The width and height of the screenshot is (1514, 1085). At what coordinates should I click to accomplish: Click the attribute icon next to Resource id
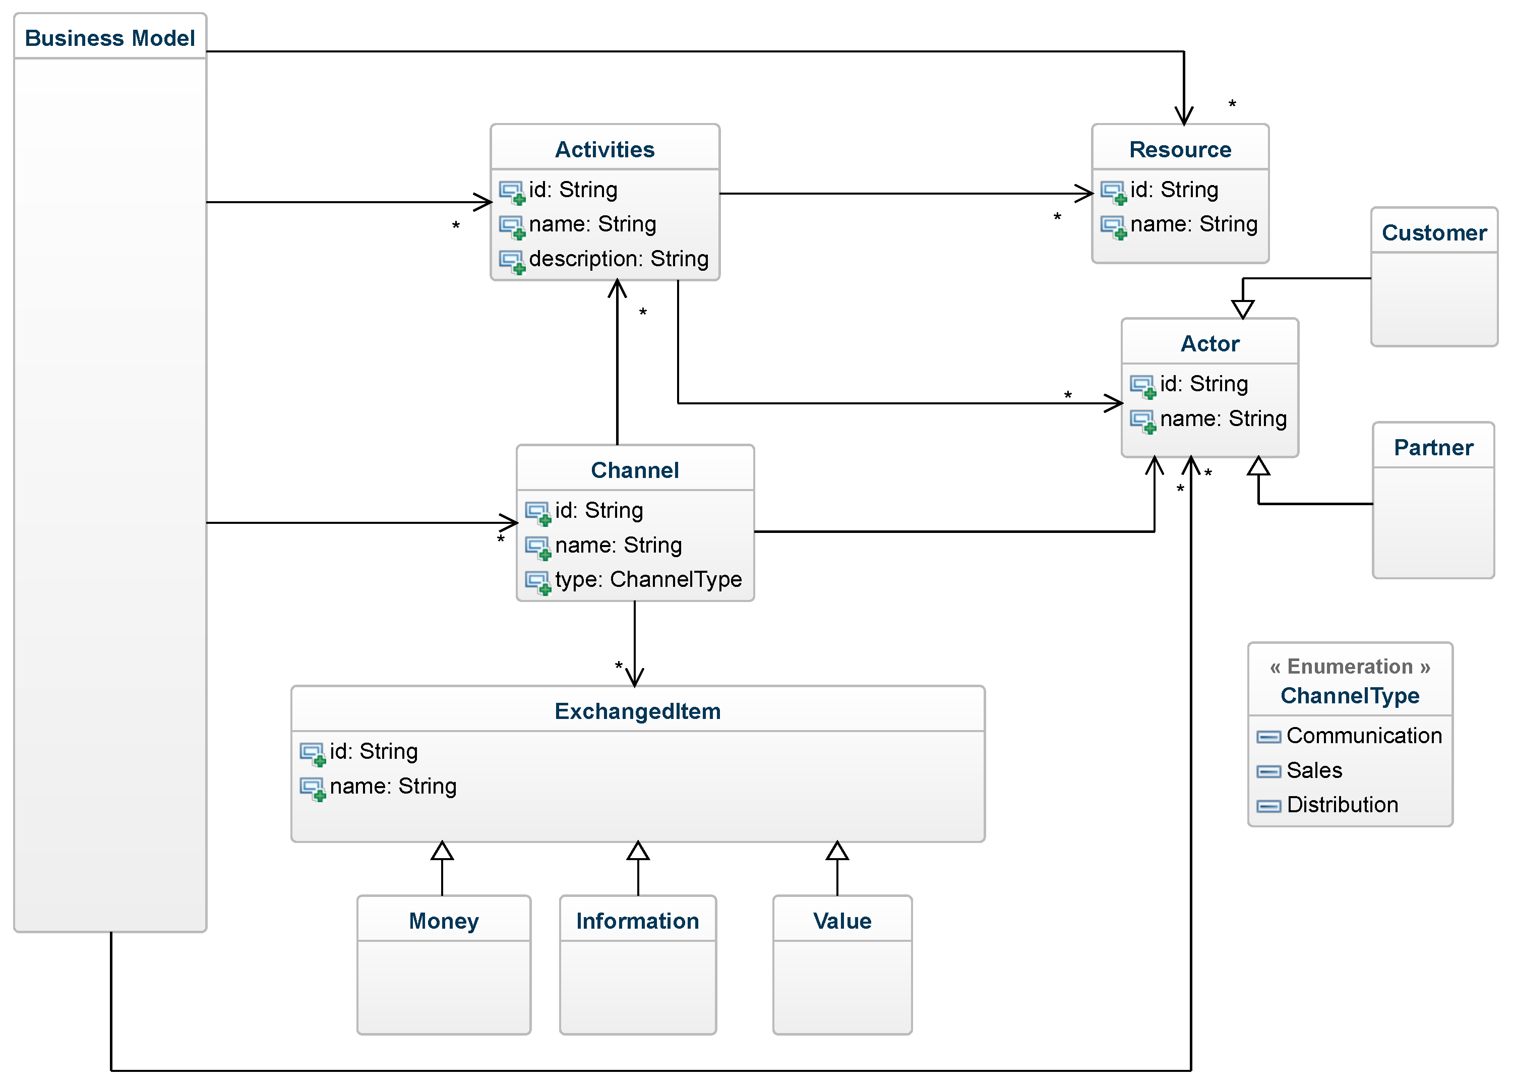[1114, 192]
